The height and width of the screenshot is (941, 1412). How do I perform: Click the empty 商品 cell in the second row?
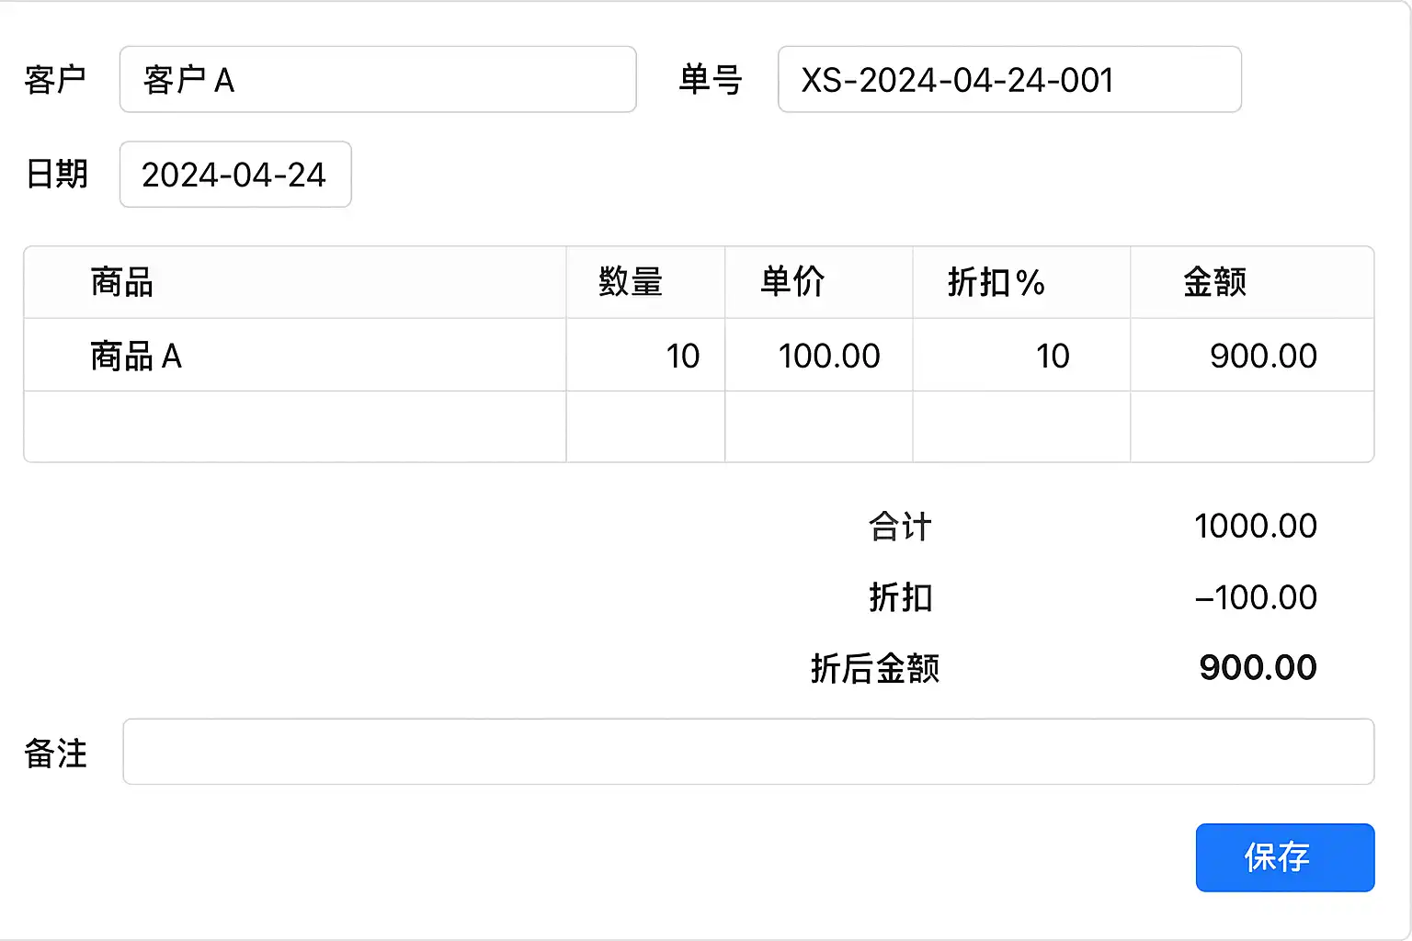[294, 427]
